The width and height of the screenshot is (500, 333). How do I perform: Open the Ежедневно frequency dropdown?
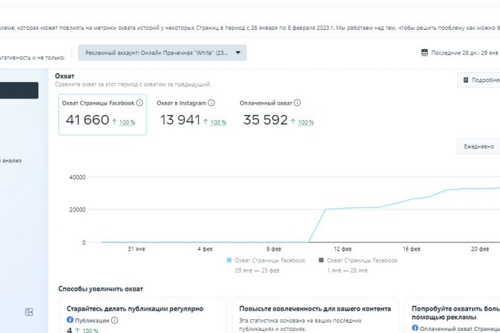click(x=479, y=146)
